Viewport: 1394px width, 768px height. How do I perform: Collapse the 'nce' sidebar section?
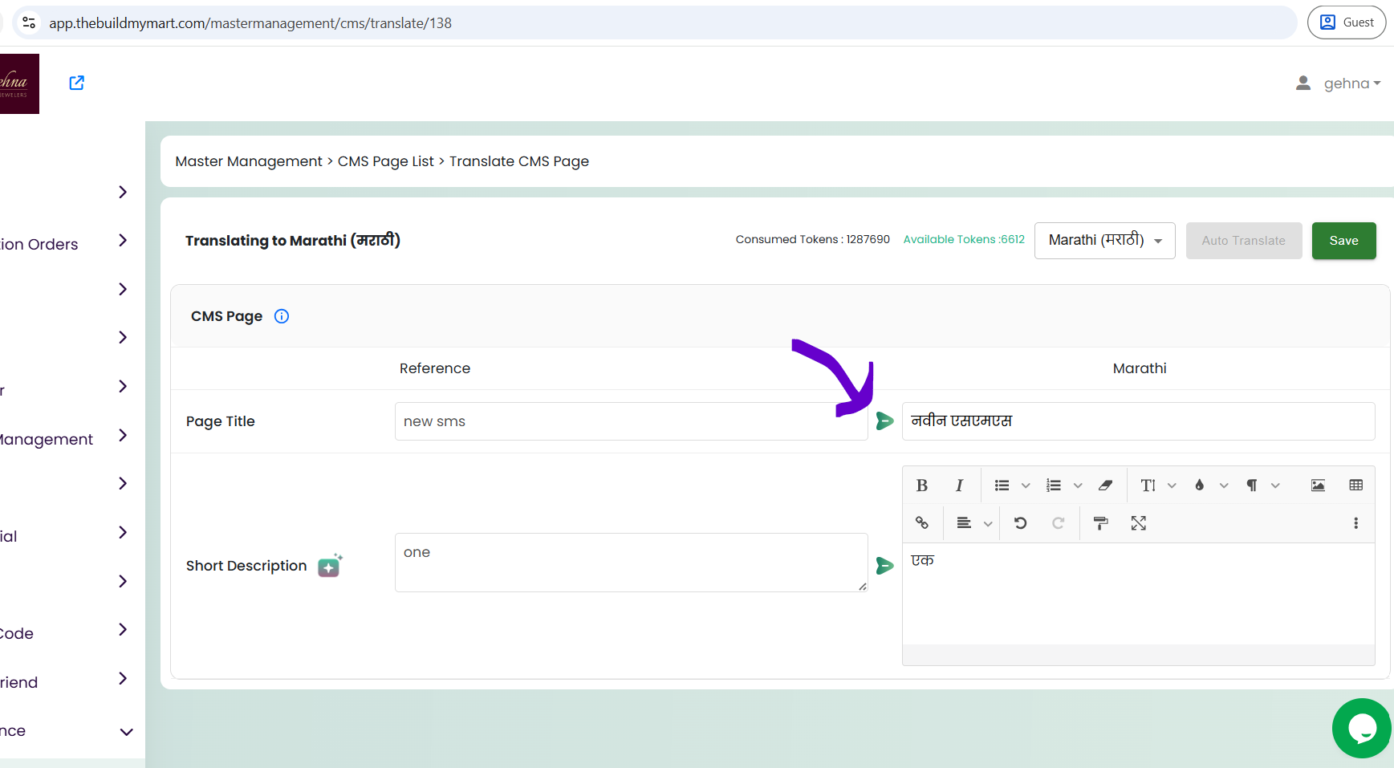[126, 731]
